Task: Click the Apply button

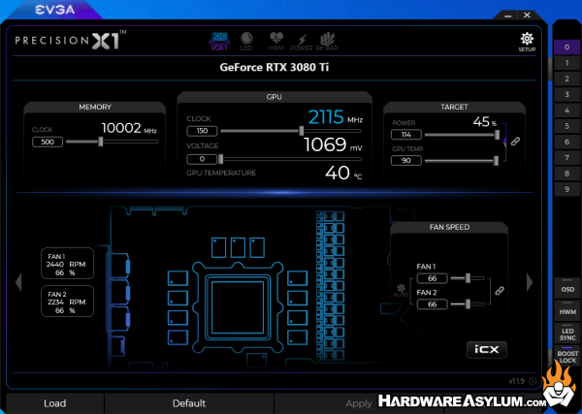Action: pos(359,403)
